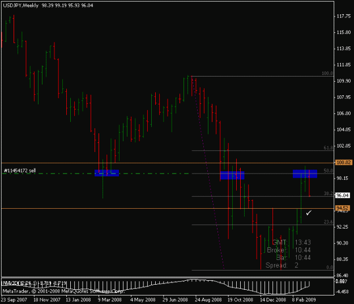Click the "23 Sep 2007" date label

tap(14, 300)
